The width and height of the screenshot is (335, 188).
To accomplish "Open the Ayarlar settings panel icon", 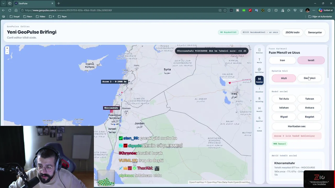I will pos(259,119).
